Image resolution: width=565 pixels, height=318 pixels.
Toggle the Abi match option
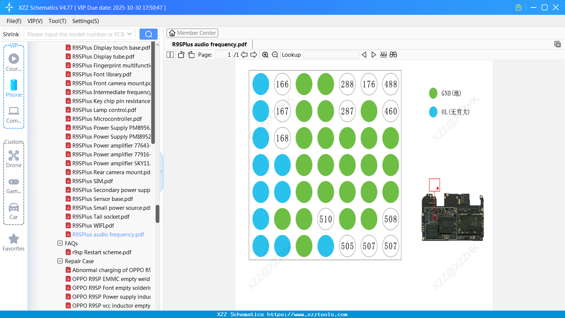coord(384,55)
